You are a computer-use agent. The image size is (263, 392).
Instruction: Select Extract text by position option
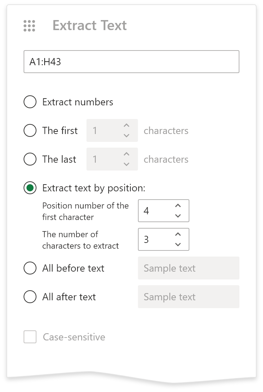coord(30,188)
